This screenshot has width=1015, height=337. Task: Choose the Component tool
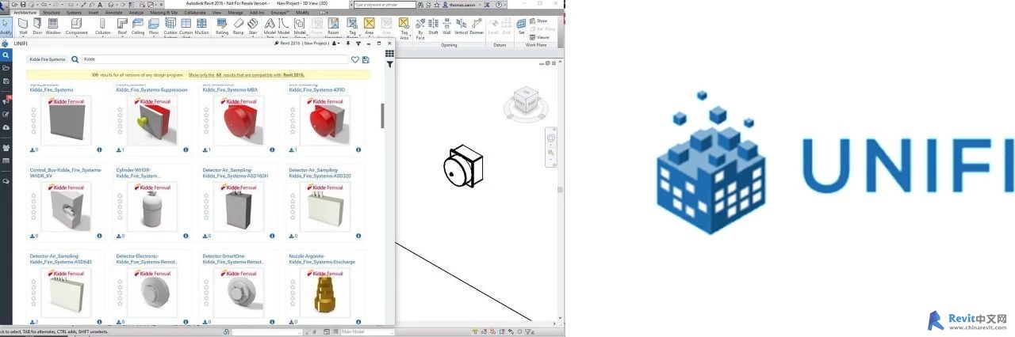77,27
